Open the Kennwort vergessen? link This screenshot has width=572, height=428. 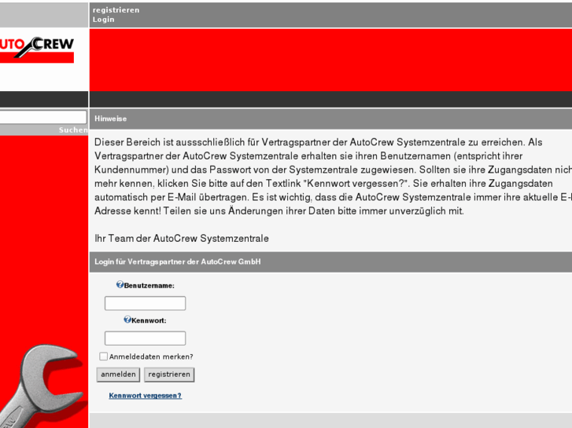pyautogui.click(x=146, y=396)
